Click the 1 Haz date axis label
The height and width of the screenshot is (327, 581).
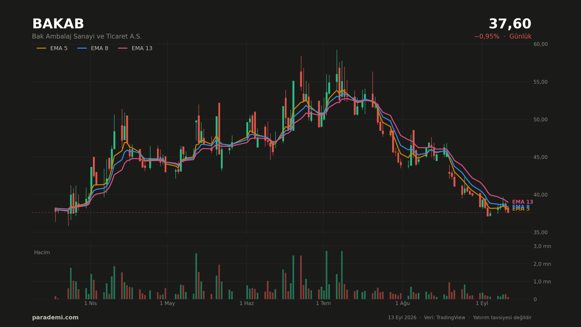(247, 303)
